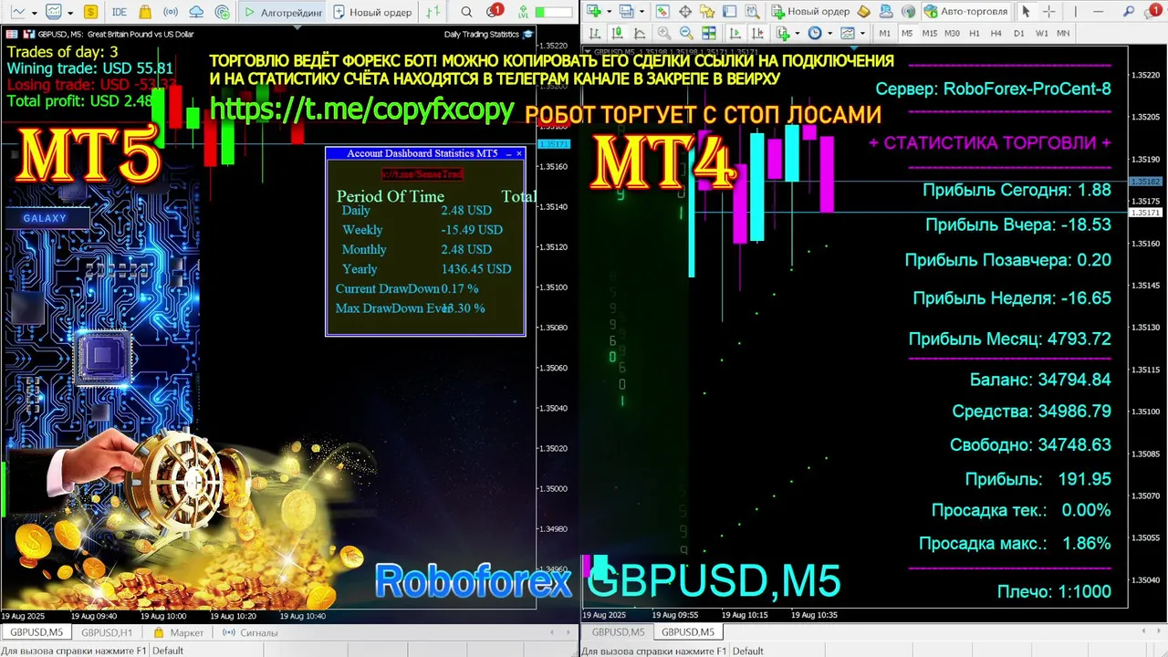1168x657 pixels.
Task: Set MT4 timeframe to MN
Action: click(x=1063, y=33)
